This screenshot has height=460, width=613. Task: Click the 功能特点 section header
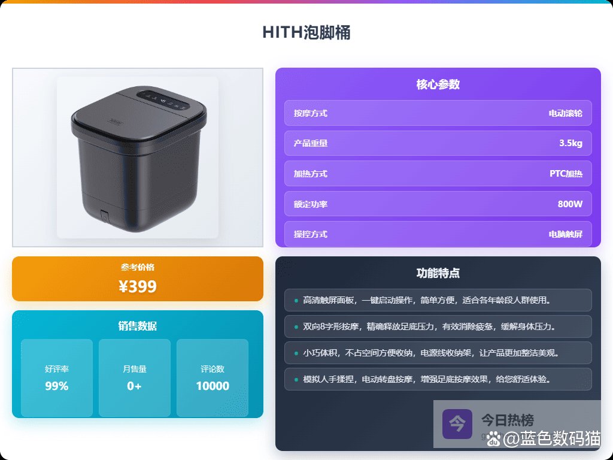click(438, 273)
